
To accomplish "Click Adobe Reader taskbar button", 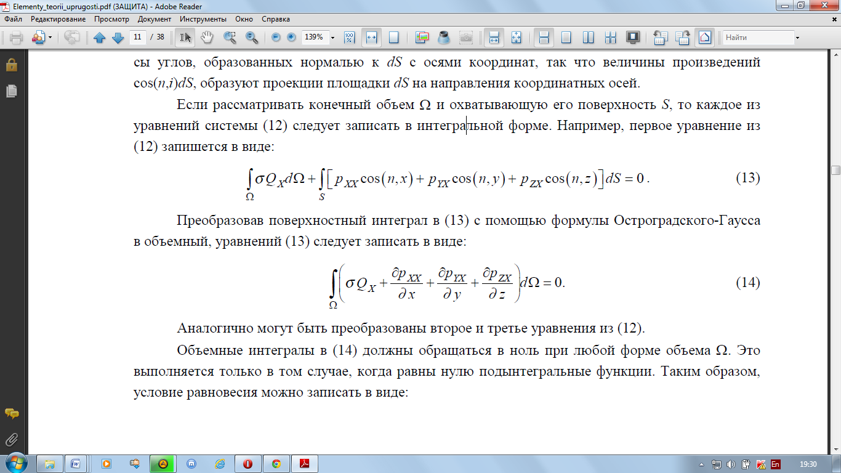I will [x=305, y=463].
